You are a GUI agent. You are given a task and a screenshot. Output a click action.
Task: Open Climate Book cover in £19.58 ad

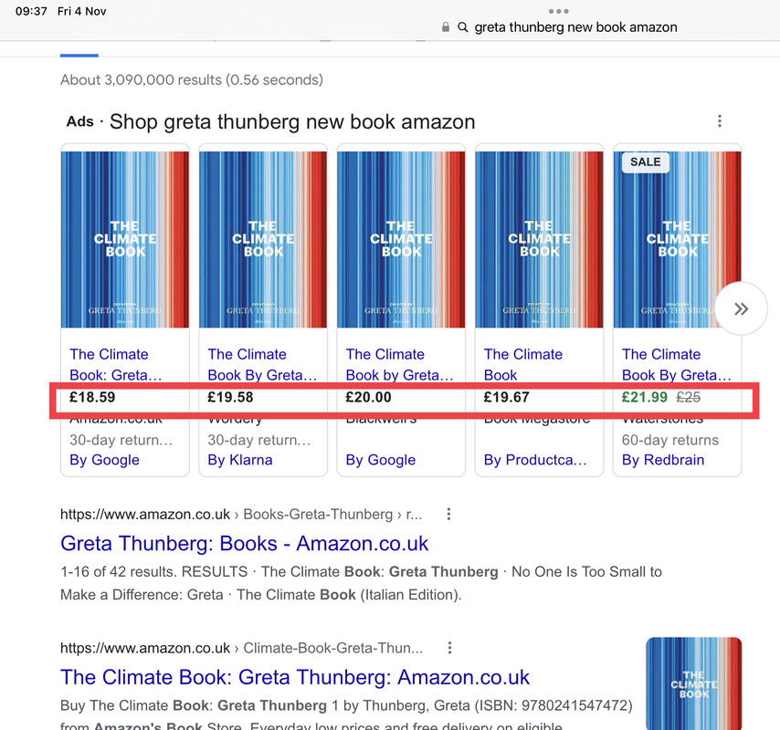[263, 239]
